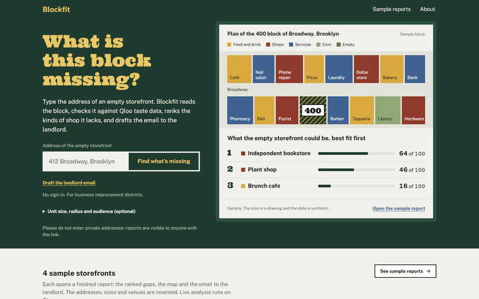Click the Broadway street label
This screenshot has width=479, height=299.
coord(237,90)
